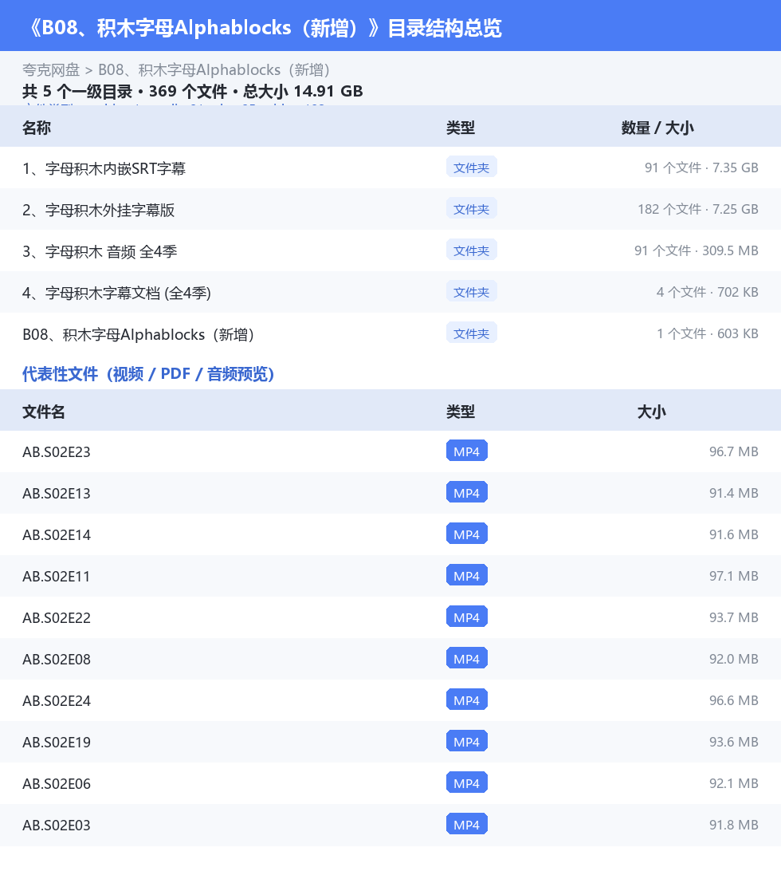
Task: Click the MP4 badge for AB.S02E08
Action: 467,659
